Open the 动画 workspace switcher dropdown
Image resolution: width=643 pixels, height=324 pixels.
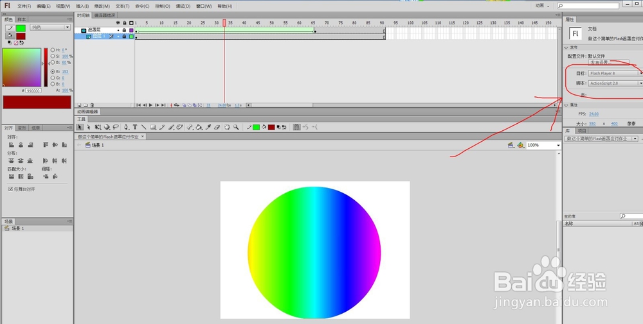pos(542,6)
